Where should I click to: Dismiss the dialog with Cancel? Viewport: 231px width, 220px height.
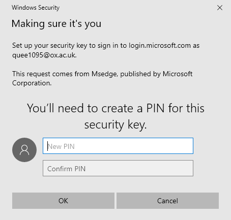(x=167, y=201)
